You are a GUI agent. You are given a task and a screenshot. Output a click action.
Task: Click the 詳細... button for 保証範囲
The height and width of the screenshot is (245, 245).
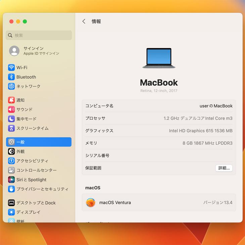[224, 168]
